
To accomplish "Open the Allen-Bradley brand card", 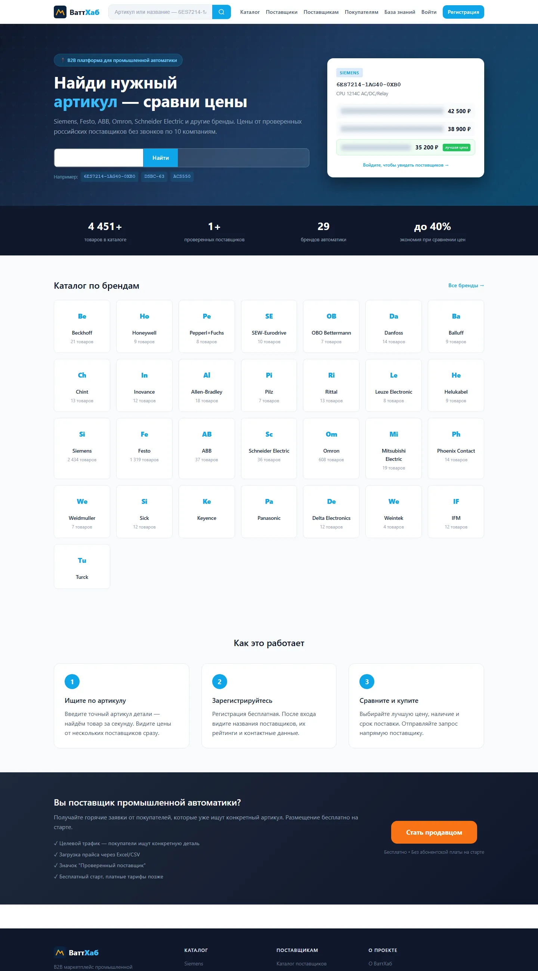I will (x=207, y=385).
